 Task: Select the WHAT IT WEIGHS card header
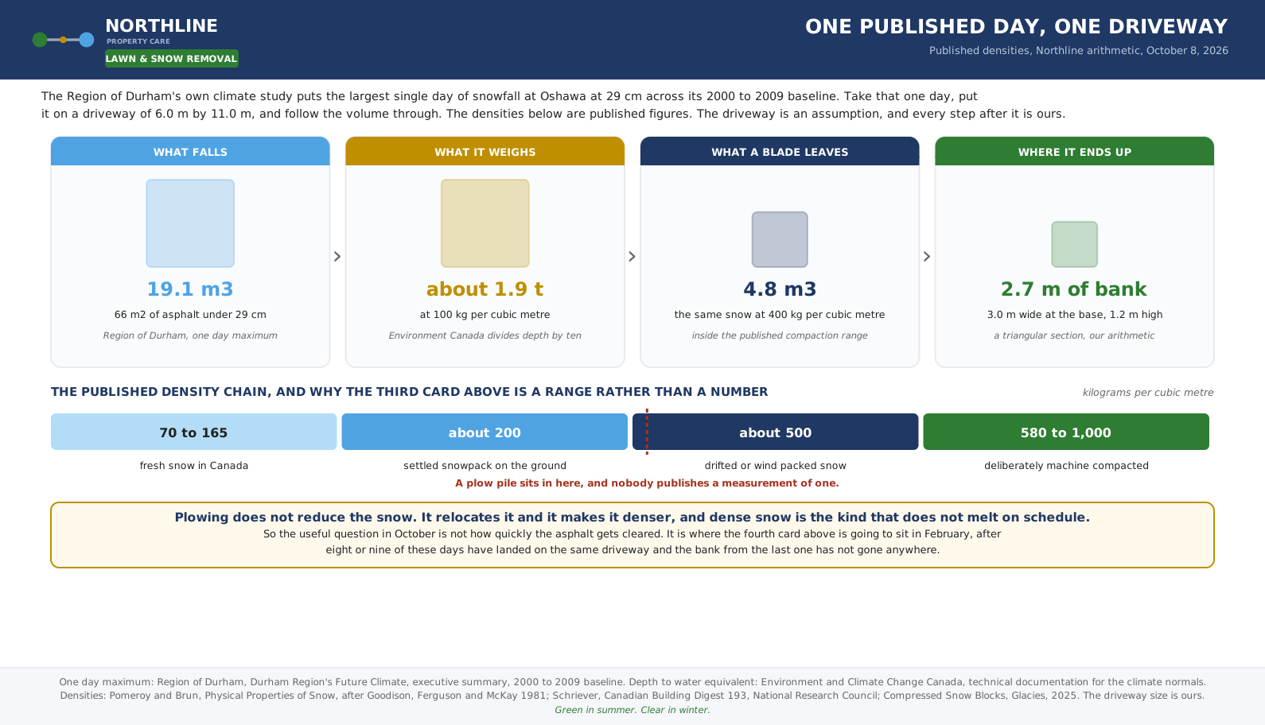pos(485,151)
